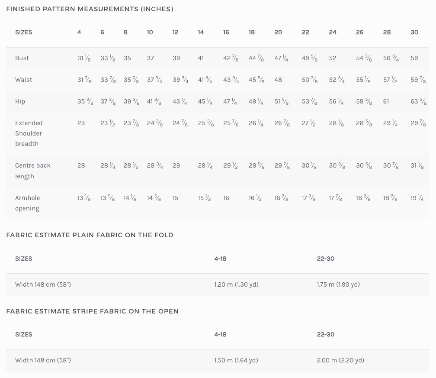Select the Centre back length label
This screenshot has width=436, height=378.
32,171
